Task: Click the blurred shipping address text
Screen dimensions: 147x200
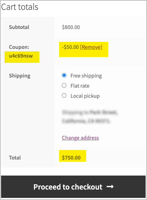Action: pos(90,117)
